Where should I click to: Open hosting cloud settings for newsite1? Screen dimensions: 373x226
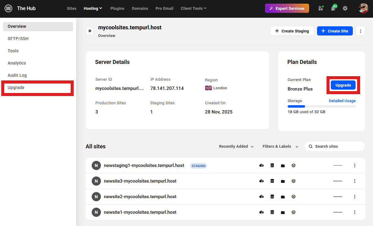click(261, 212)
